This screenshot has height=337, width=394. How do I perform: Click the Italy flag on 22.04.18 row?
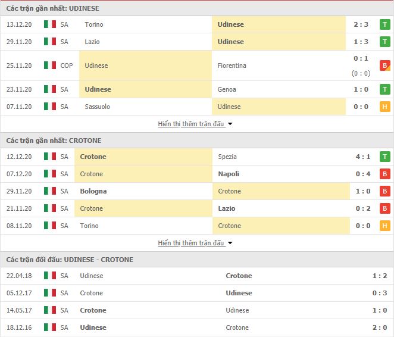50,276
